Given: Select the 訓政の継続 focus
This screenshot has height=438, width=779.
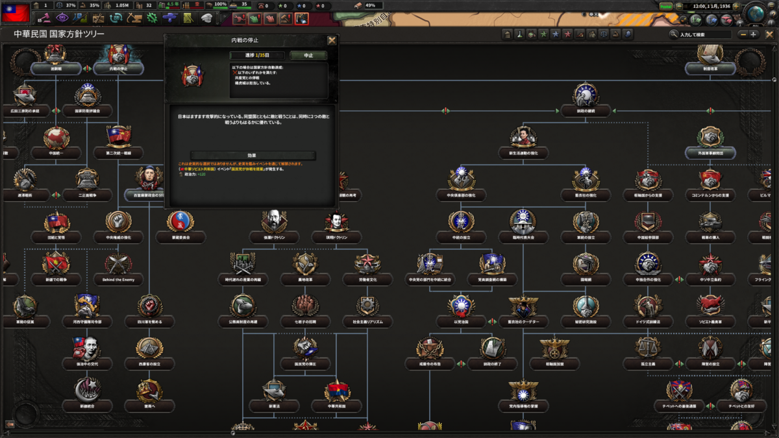Looking at the screenshot, I should [x=585, y=99].
